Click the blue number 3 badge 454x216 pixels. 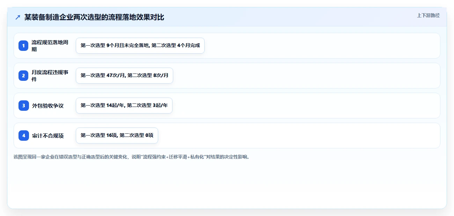pos(24,106)
